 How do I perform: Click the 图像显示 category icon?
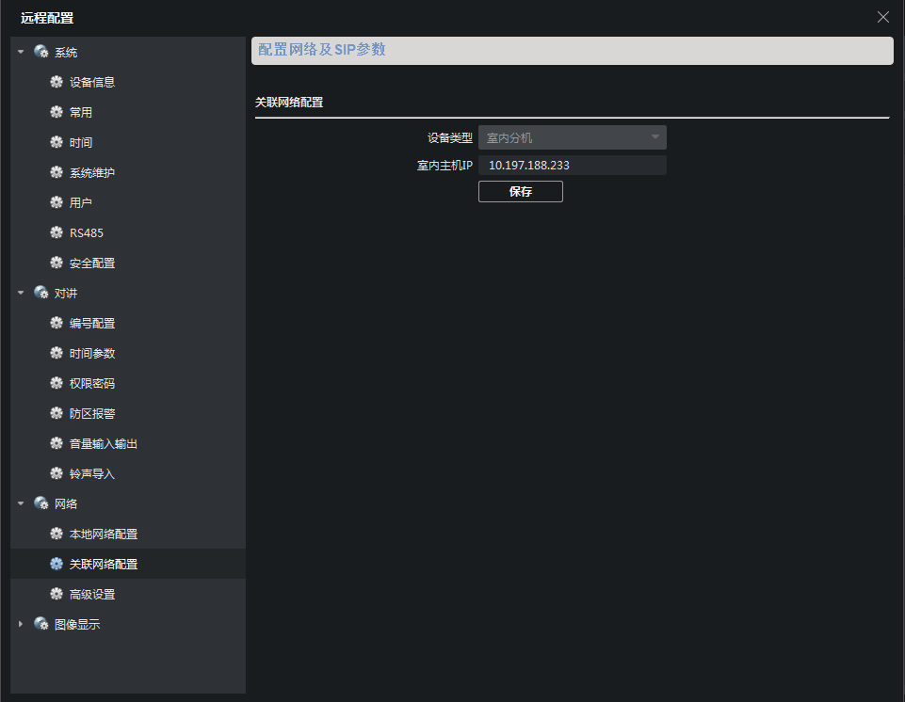pos(41,624)
